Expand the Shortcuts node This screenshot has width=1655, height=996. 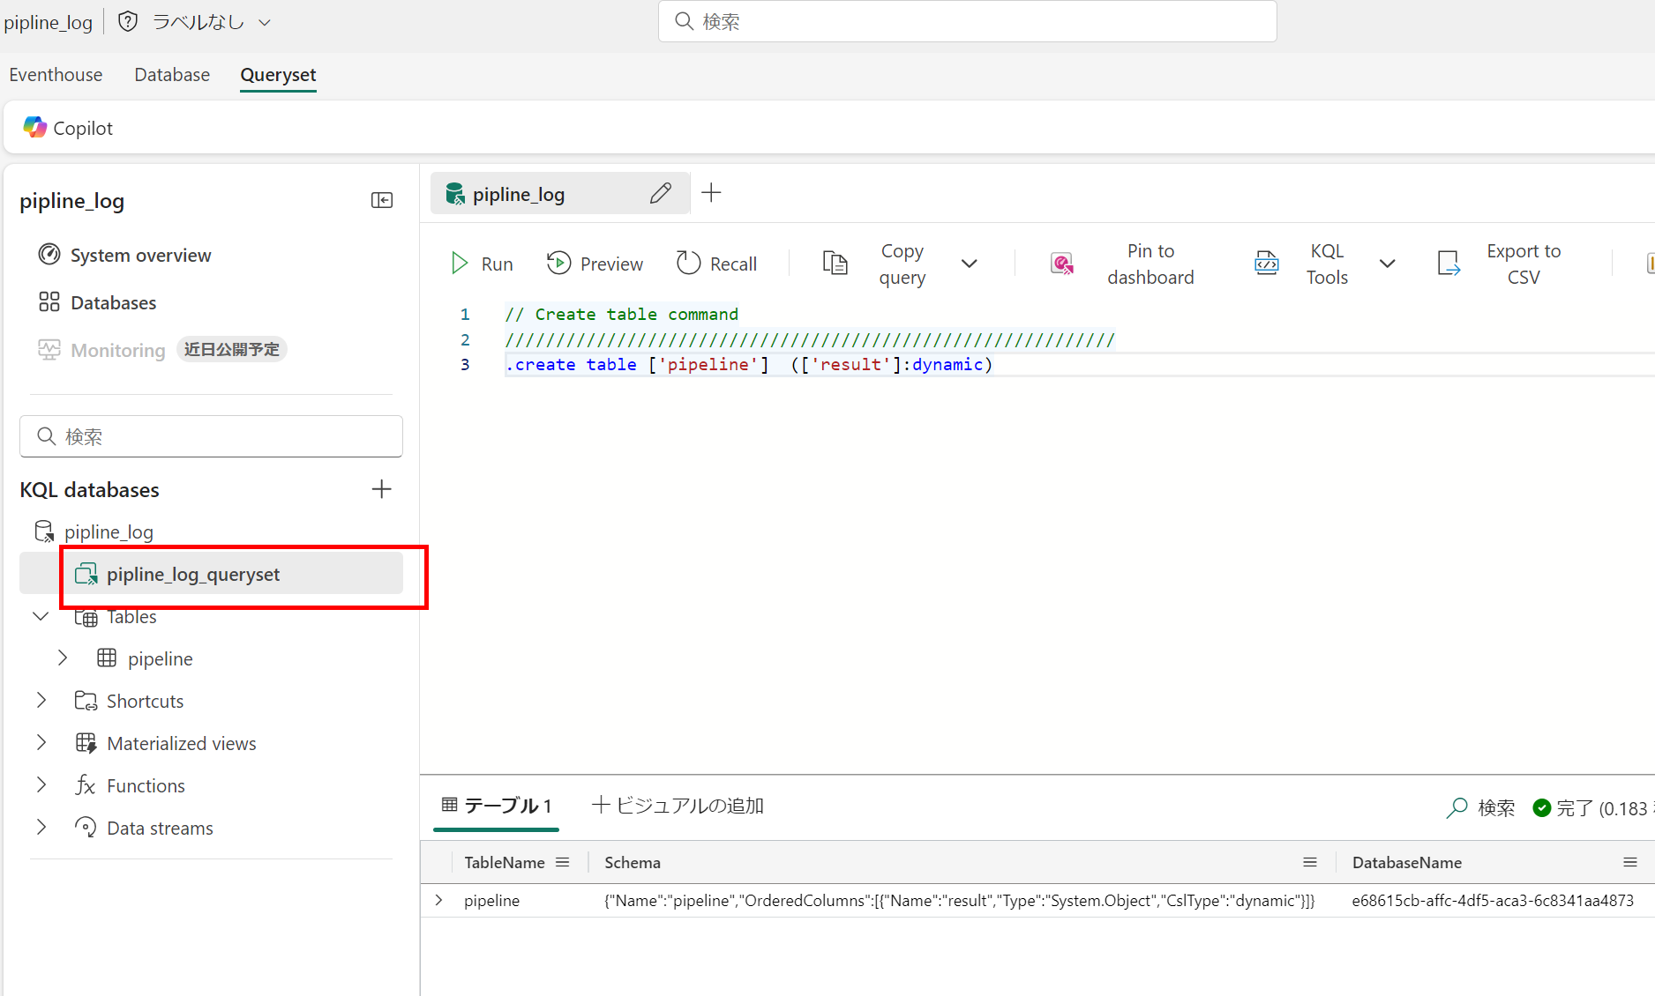(x=41, y=701)
